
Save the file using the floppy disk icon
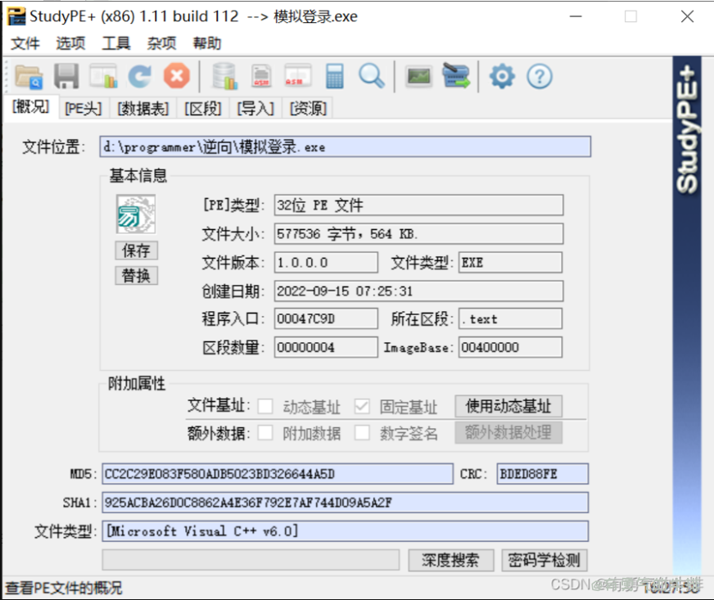coord(66,76)
